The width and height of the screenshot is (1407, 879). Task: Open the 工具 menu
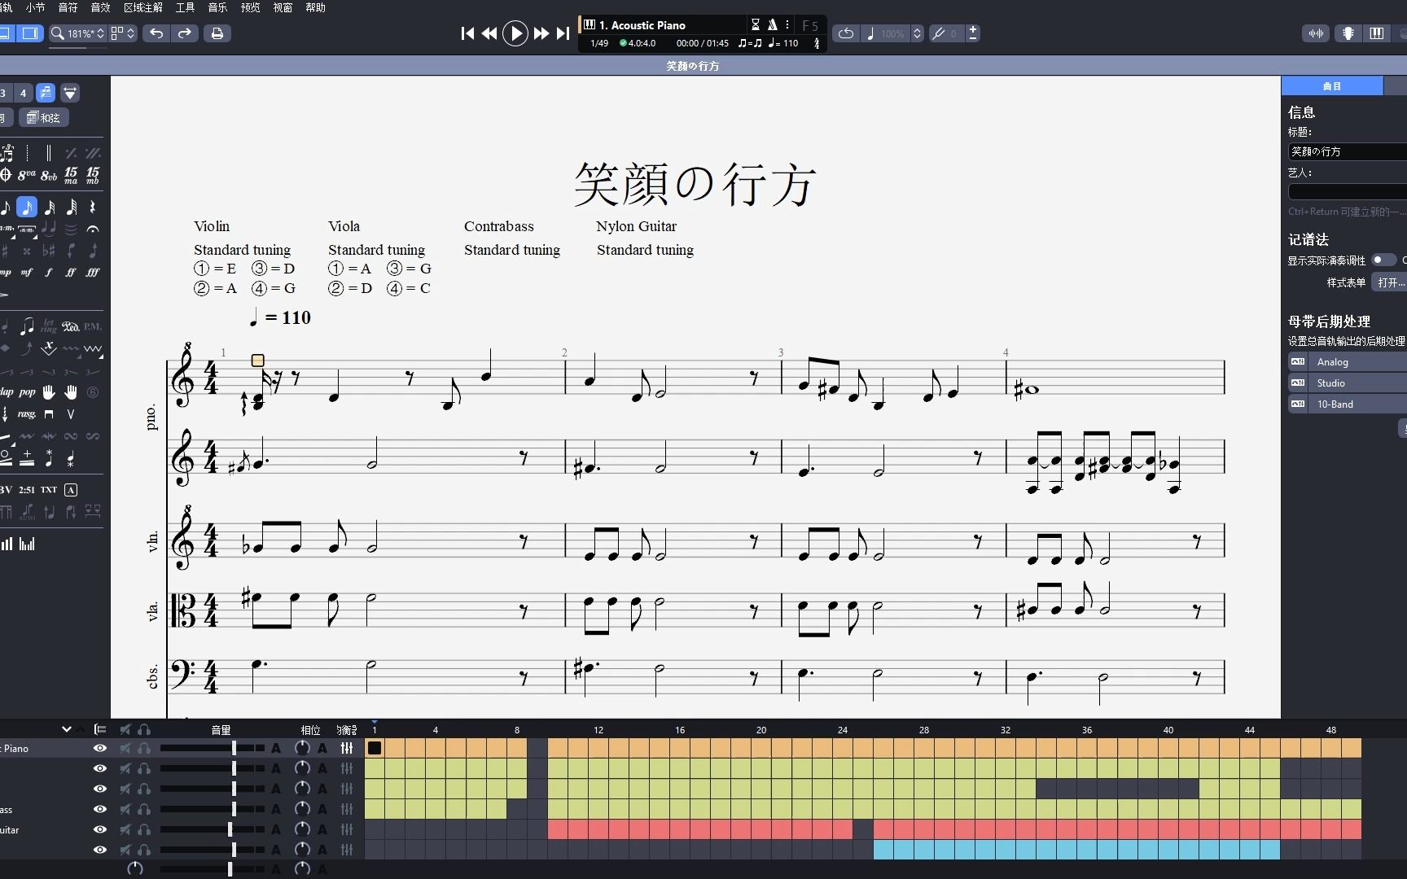tap(186, 7)
